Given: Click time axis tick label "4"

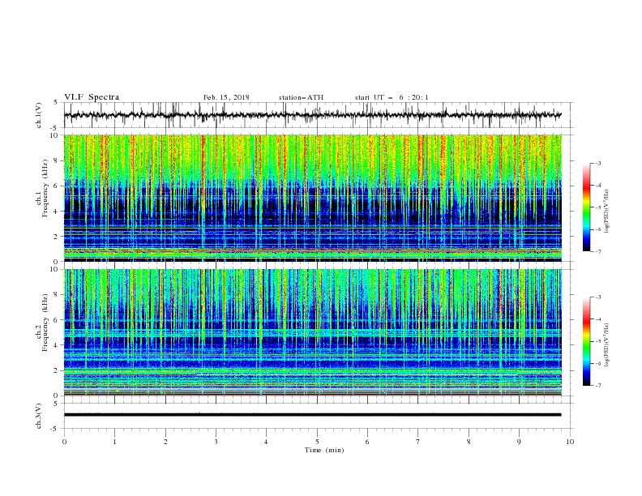Looking at the screenshot, I should coord(266,442).
